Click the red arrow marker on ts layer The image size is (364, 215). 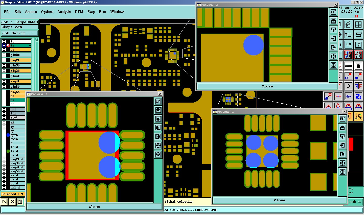[x=8, y=45]
